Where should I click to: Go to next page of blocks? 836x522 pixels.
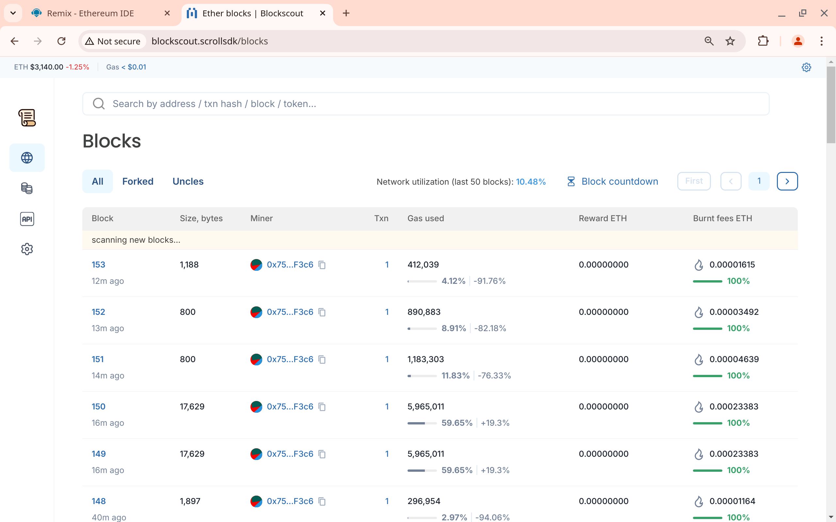(787, 181)
